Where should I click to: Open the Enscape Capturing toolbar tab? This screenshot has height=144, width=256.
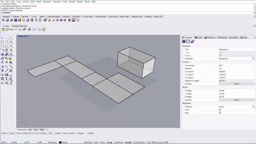point(19,26)
